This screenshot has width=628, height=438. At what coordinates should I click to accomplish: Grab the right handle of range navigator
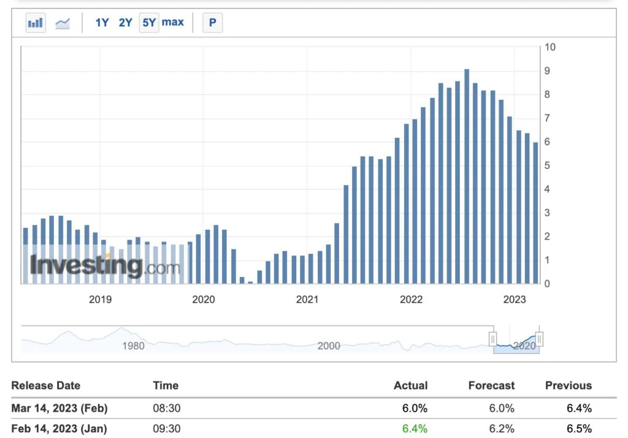coord(539,339)
